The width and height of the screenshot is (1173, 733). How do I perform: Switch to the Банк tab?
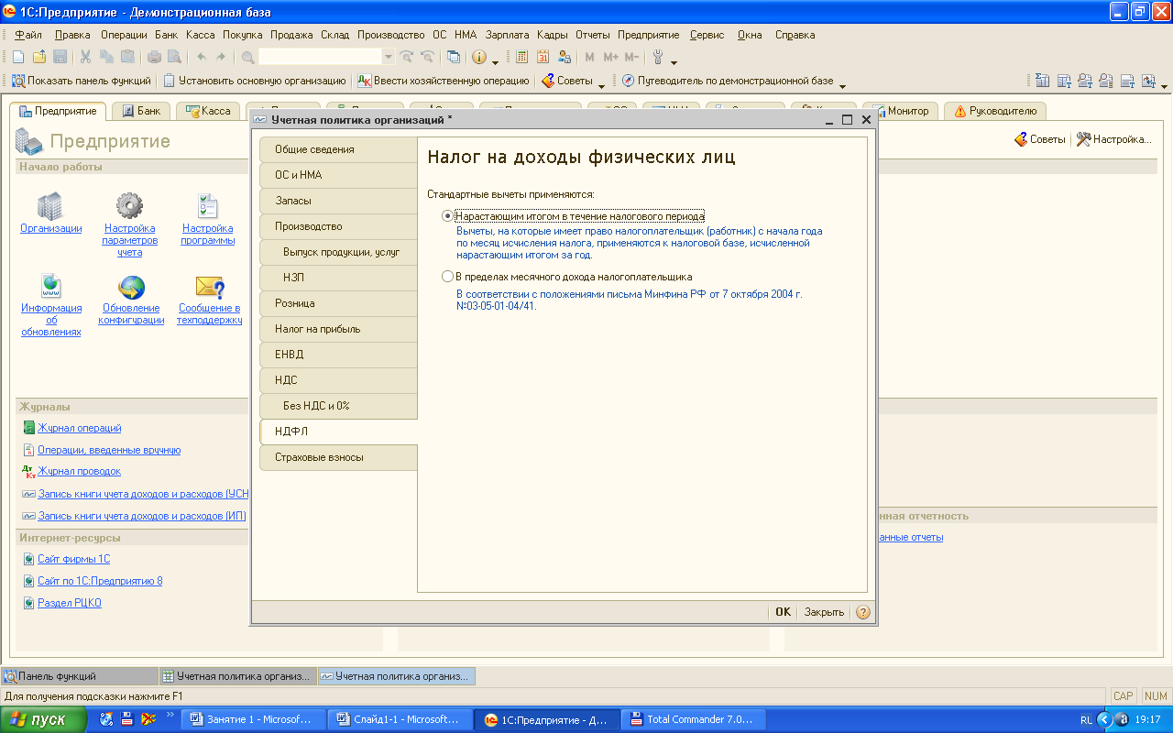tap(141, 111)
